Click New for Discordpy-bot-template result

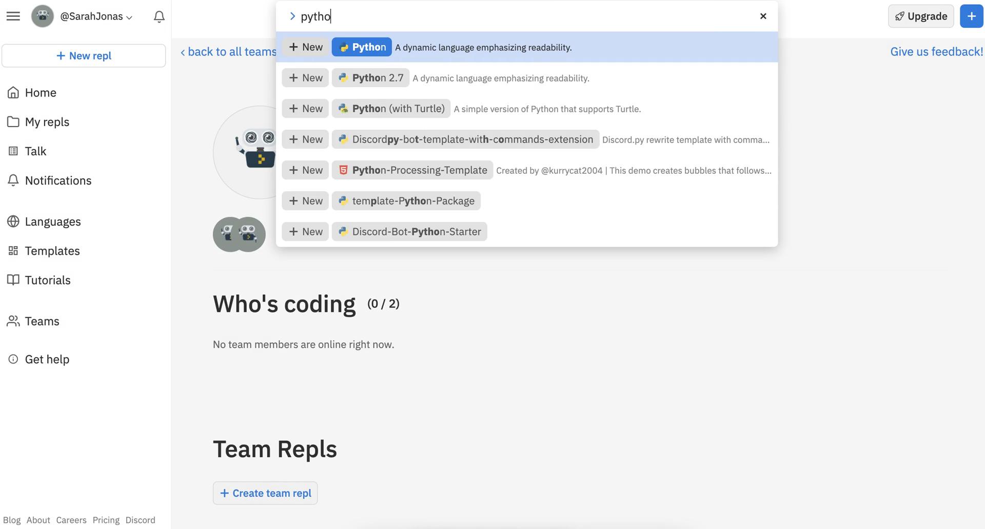click(x=305, y=139)
